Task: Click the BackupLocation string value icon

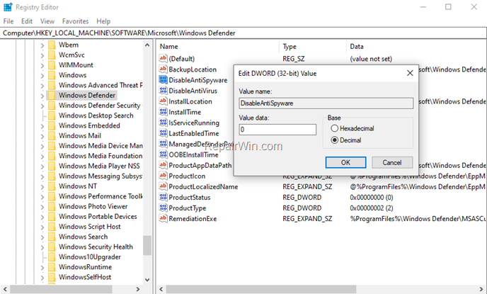Action: pos(163,69)
